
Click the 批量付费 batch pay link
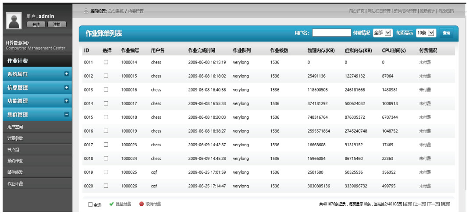click(123, 204)
